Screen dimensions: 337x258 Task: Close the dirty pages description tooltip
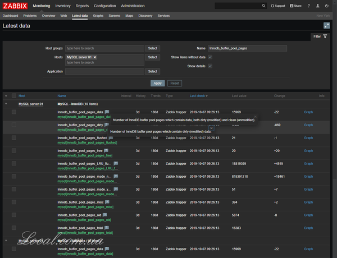(211, 128)
